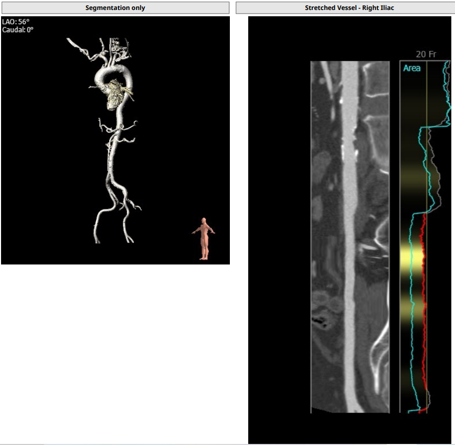Click the human orientation figure icon

(x=204, y=238)
